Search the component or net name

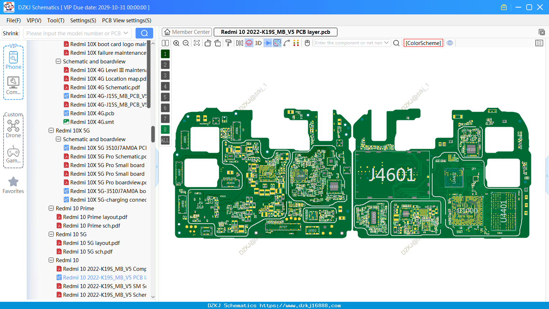click(396, 43)
